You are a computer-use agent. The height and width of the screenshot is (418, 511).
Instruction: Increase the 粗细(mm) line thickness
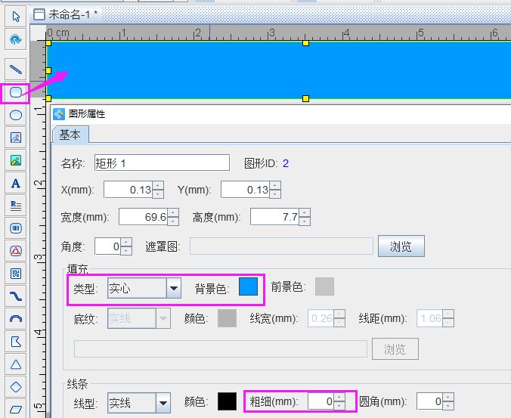tap(339, 398)
